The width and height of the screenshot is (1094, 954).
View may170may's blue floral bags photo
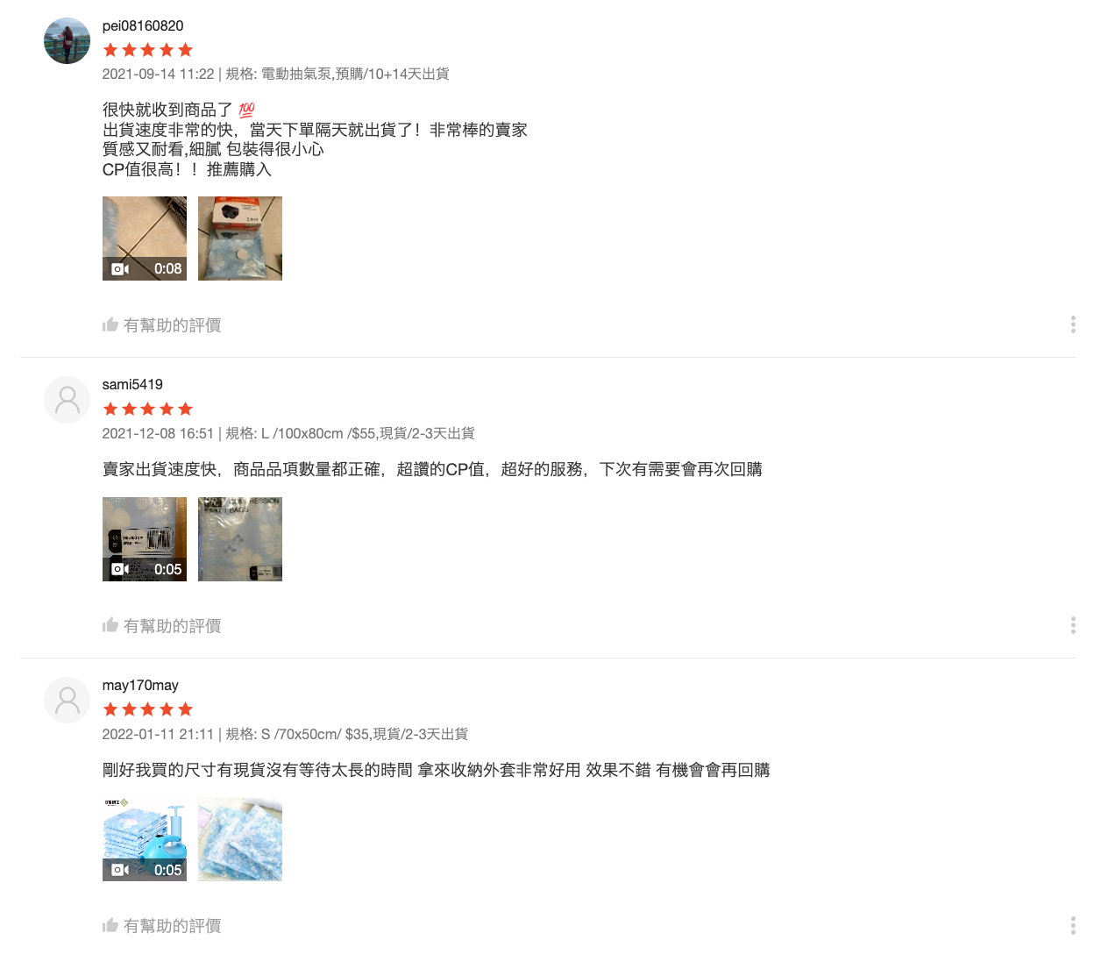[240, 839]
